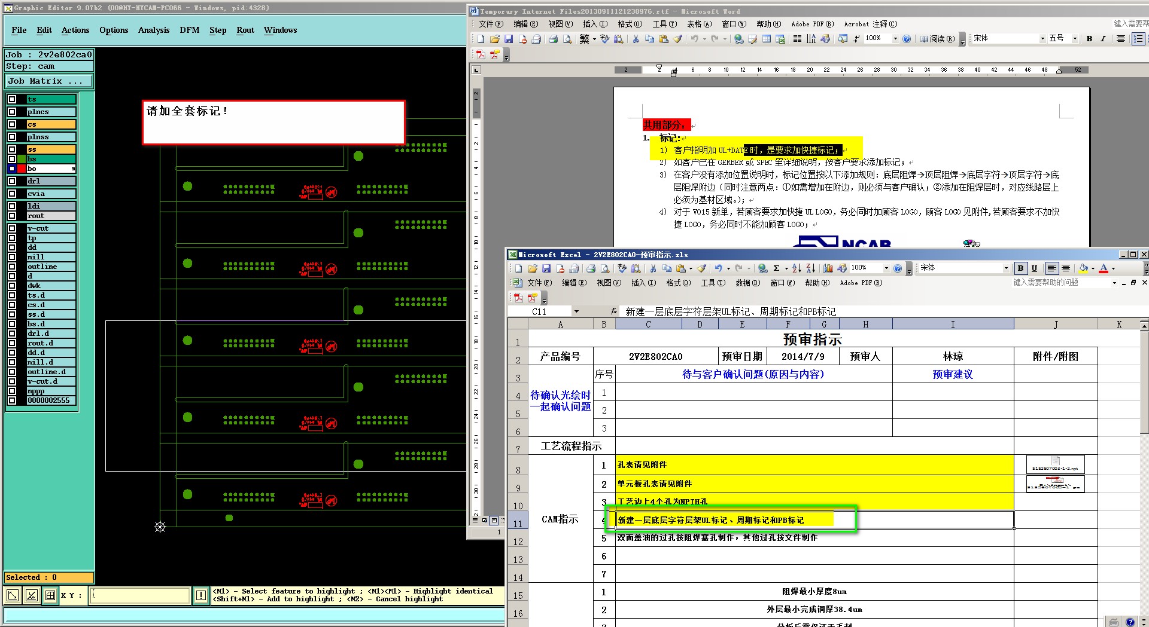The image size is (1149, 627).
Task: Click the Insert Table icon in Word toolbar
Action: click(x=767, y=39)
